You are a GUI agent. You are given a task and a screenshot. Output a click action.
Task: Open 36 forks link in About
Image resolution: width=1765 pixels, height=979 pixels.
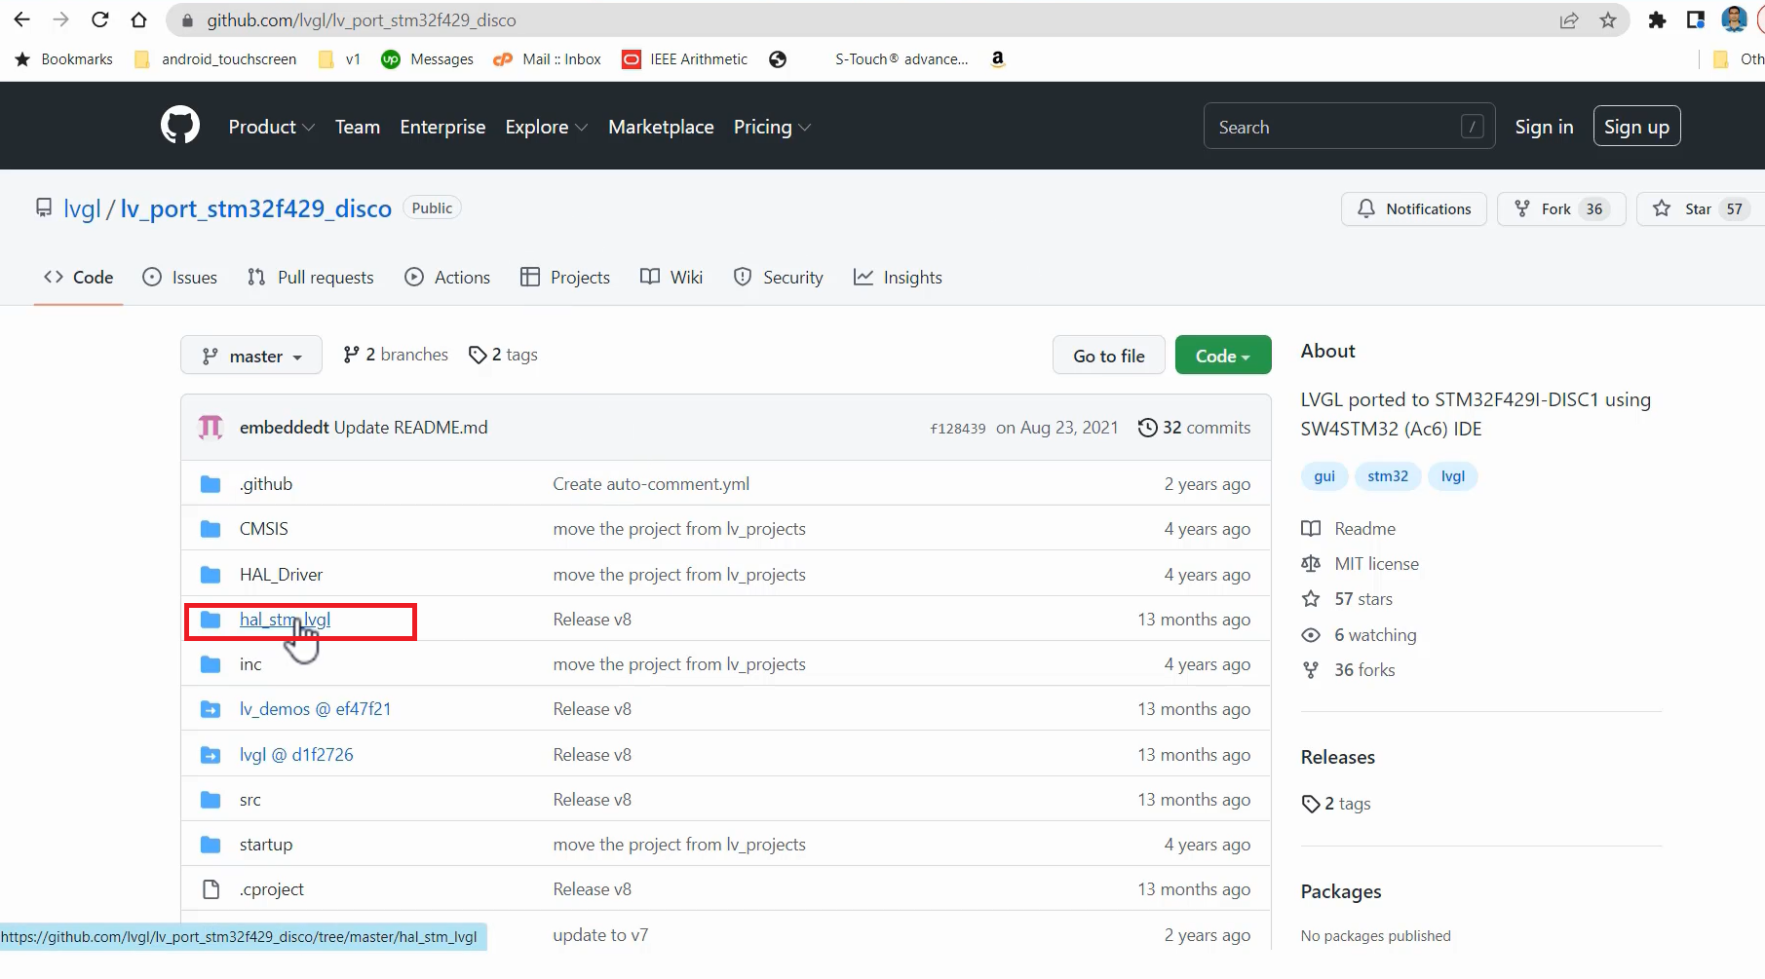[x=1364, y=670]
